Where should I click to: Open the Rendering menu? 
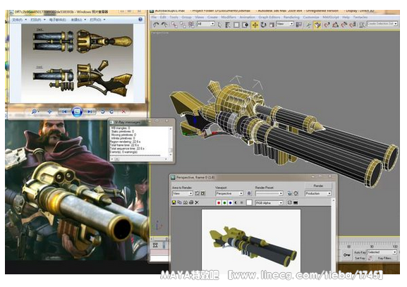coord(291,17)
